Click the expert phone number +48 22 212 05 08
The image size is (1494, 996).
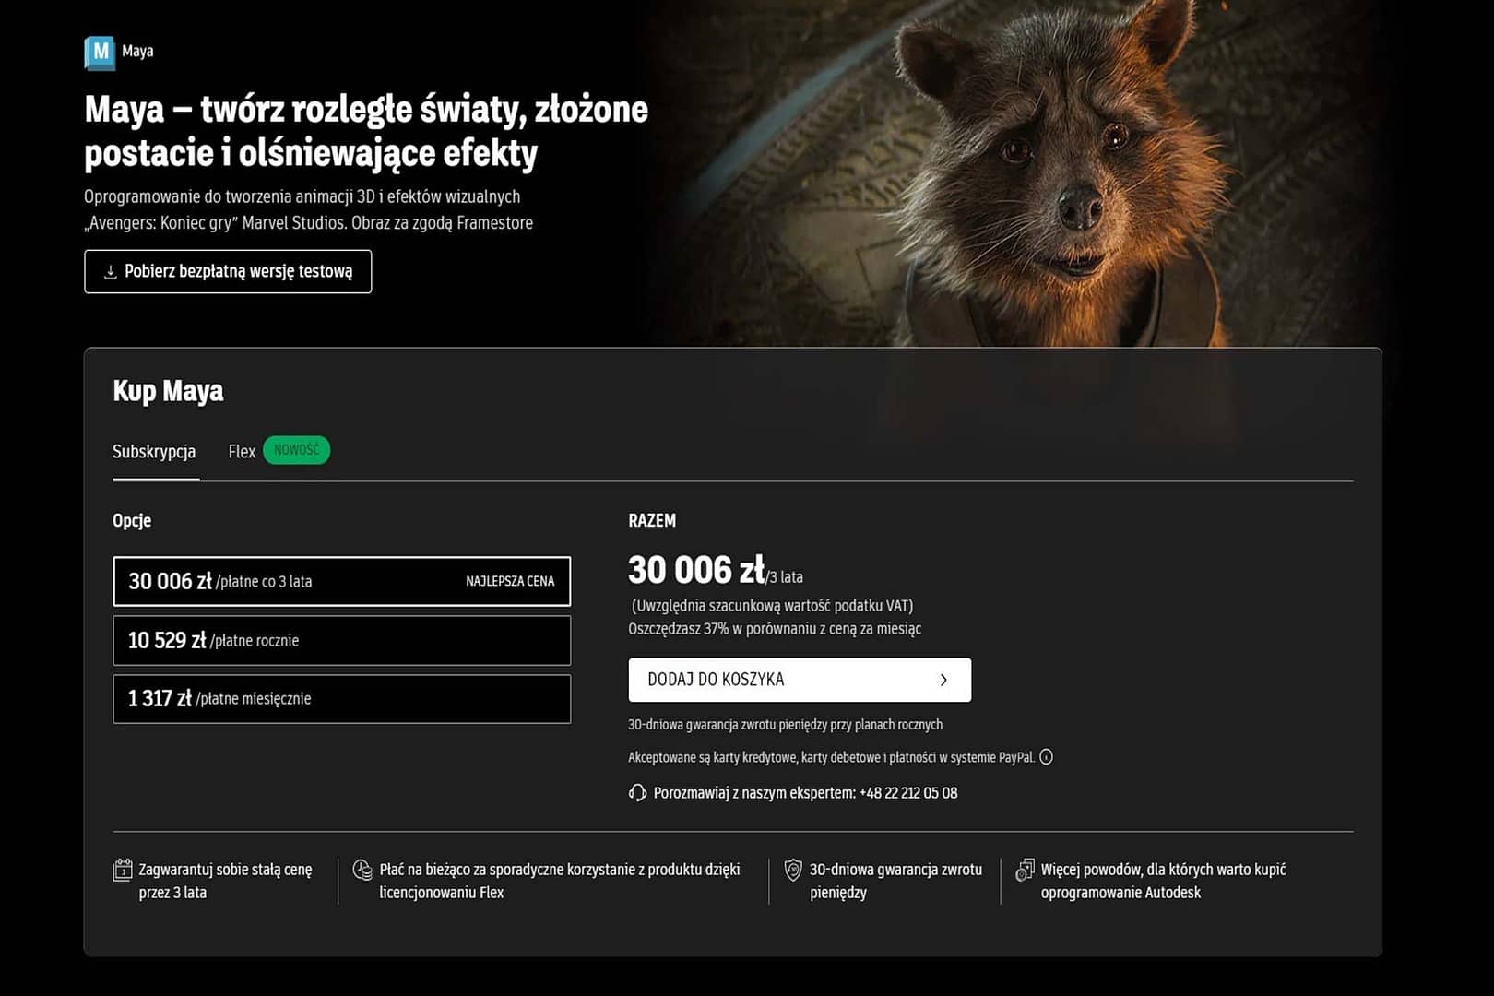pyautogui.click(x=908, y=793)
